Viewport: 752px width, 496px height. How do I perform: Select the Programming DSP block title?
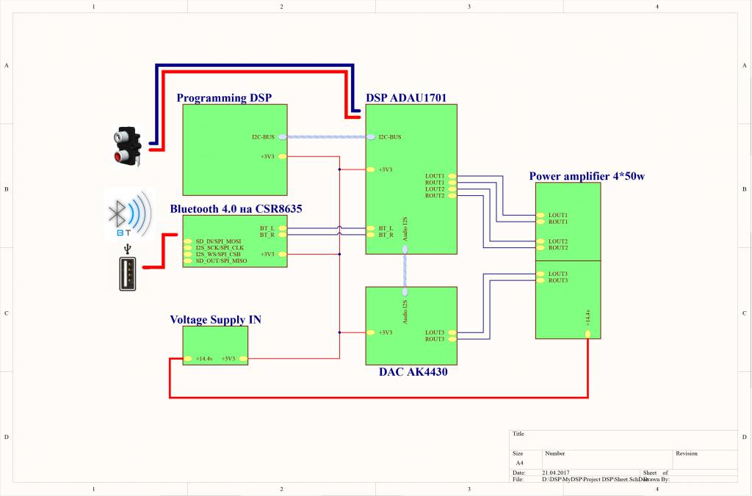coord(224,98)
